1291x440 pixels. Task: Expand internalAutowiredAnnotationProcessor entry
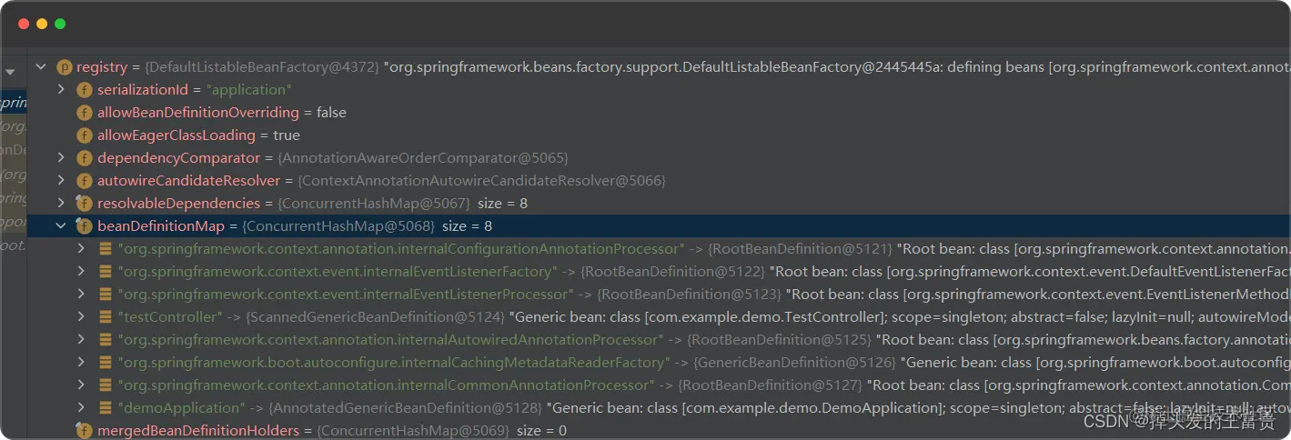coord(82,340)
